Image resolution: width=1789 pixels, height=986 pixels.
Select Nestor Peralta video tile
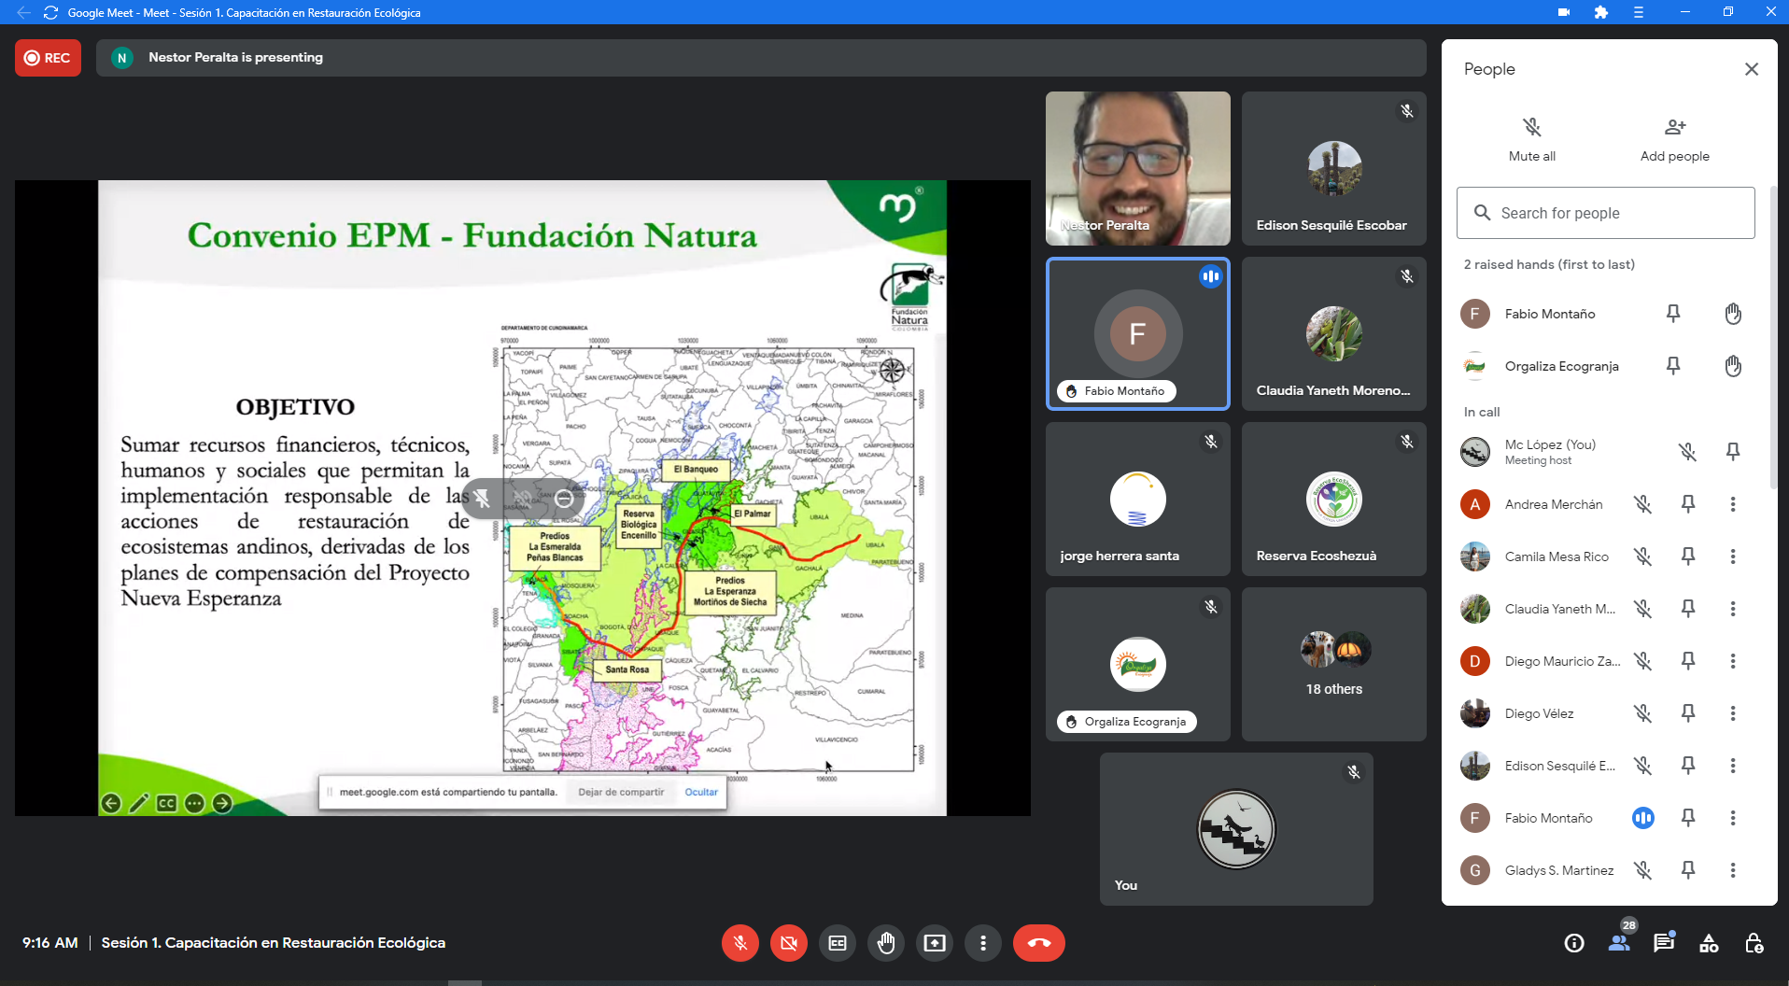pos(1138,168)
